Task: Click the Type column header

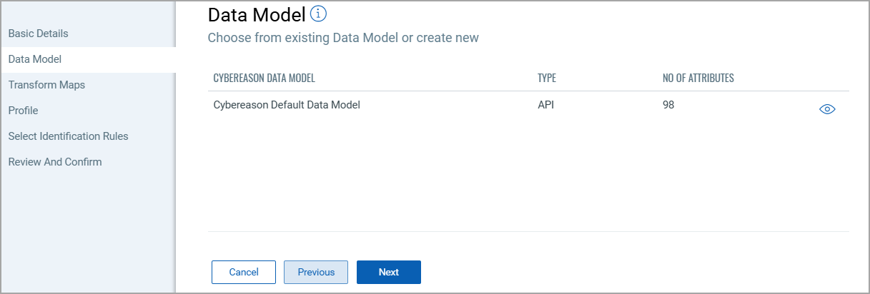Action: click(x=547, y=78)
